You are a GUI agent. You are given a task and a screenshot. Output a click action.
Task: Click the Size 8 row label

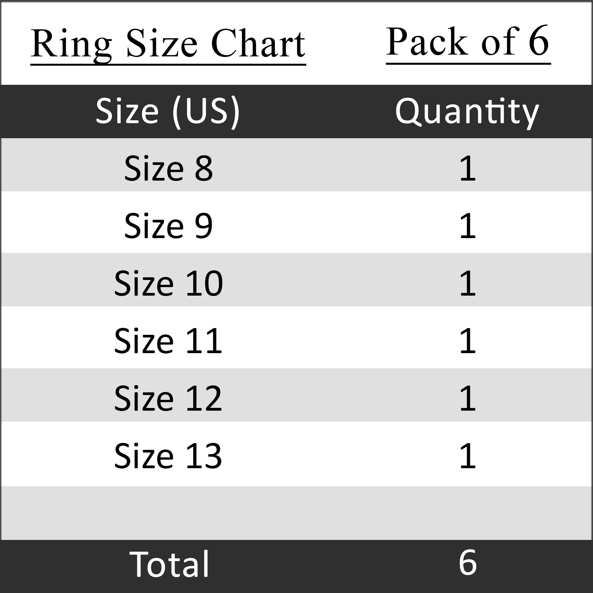coord(168,168)
